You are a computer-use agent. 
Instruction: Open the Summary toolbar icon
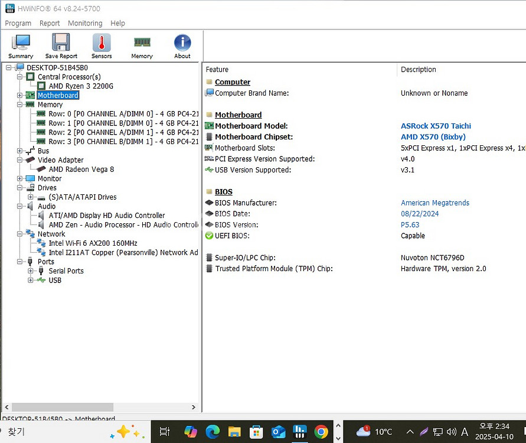tap(21, 46)
